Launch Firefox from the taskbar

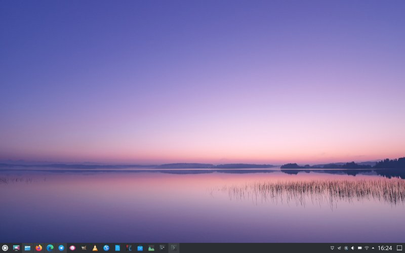39,248
